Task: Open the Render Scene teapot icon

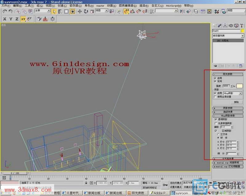Action: click(224, 11)
